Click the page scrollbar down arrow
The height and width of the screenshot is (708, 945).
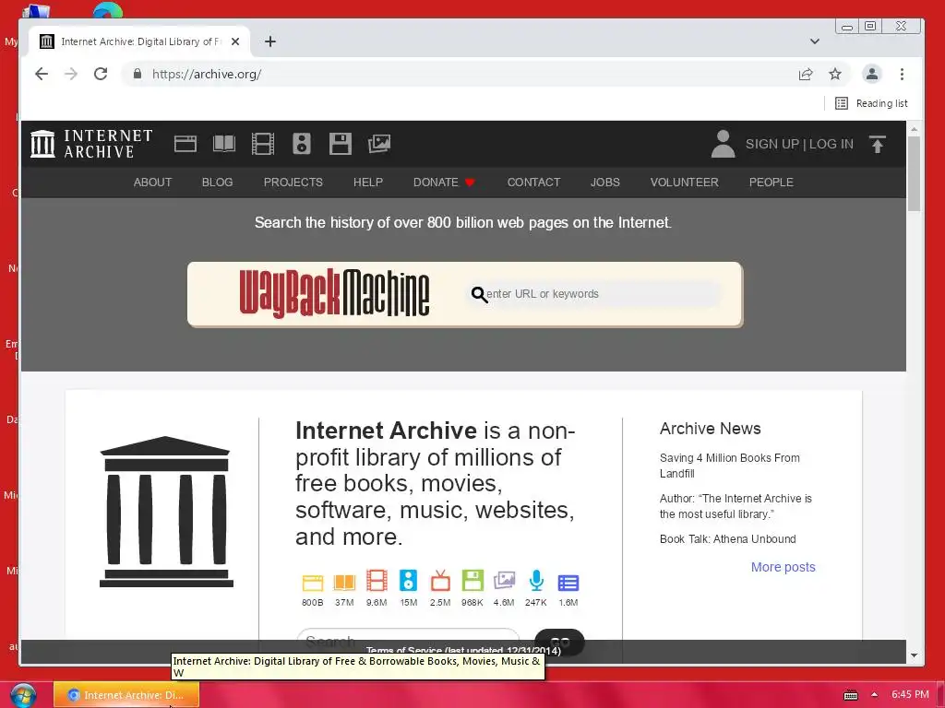pos(915,655)
